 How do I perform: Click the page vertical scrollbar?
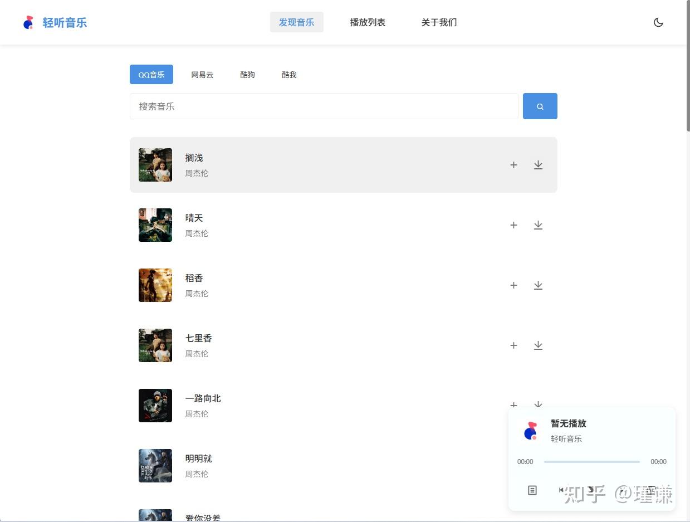pyautogui.click(x=688, y=66)
